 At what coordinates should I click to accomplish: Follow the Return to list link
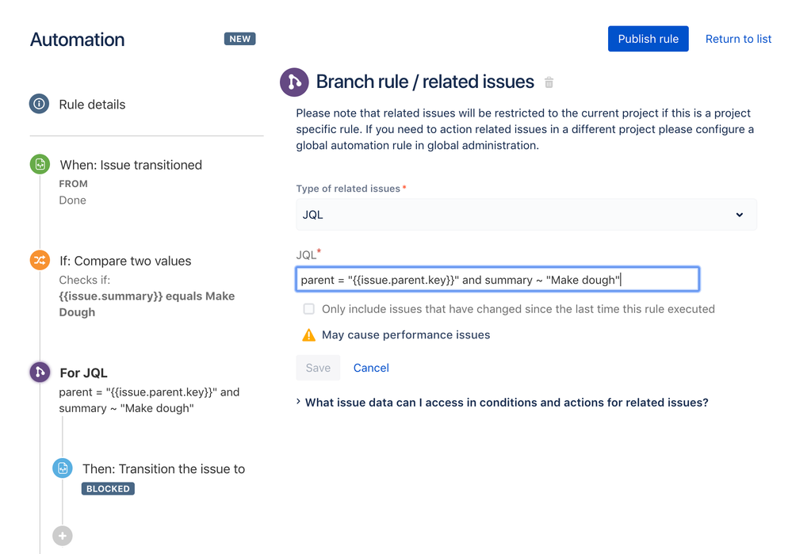click(738, 39)
